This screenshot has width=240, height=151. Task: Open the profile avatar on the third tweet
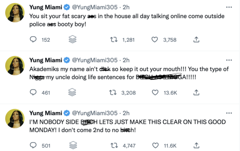coord(15,119)
